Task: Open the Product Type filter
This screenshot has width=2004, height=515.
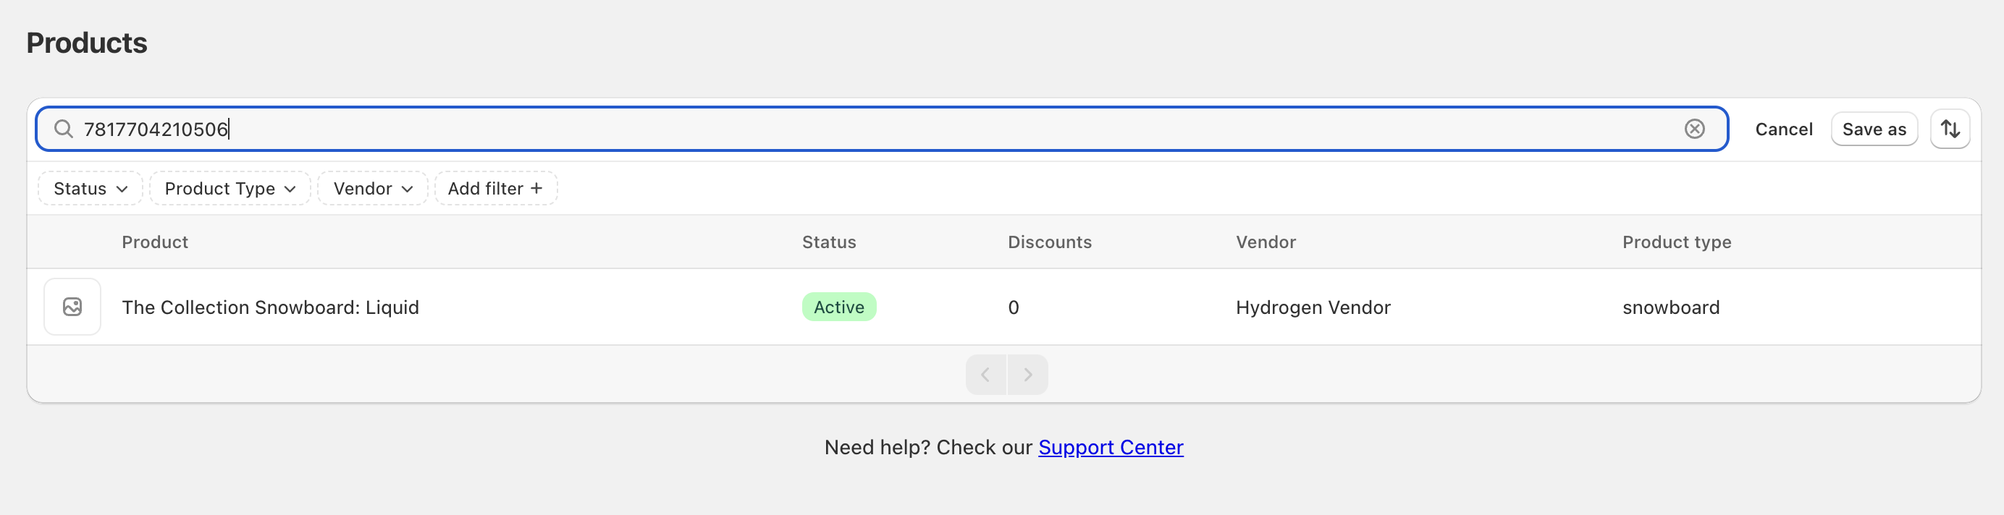Action: [x=230, y=189]
